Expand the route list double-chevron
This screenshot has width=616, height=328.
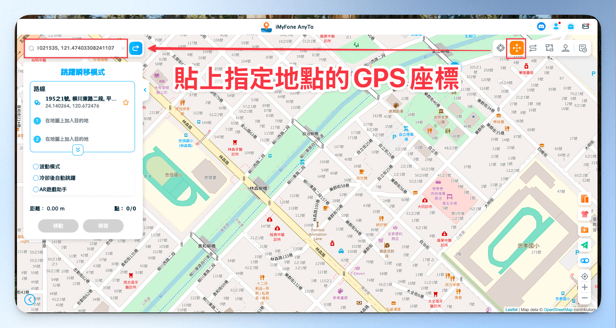(78, 150)
